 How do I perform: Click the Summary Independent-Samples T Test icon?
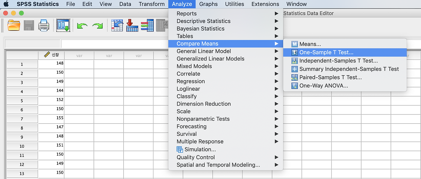coord(294,69)
